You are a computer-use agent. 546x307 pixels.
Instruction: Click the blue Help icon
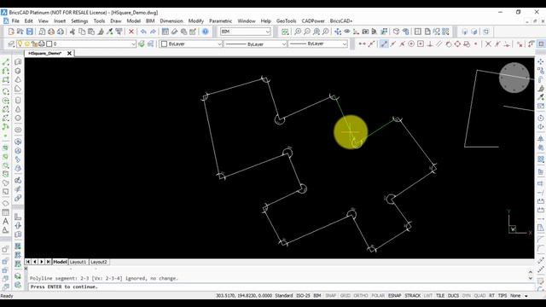pos(206,32)
